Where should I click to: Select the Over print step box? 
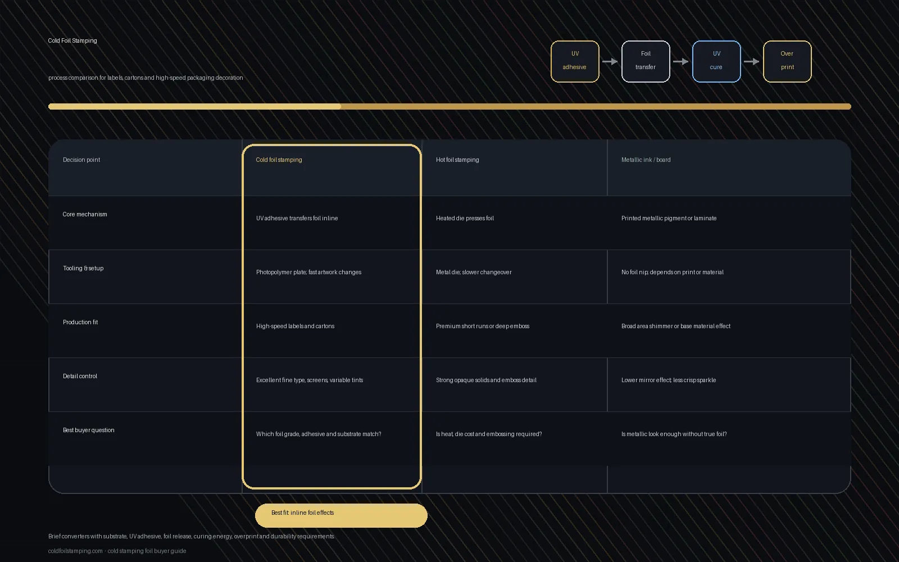tap(787, 61)
